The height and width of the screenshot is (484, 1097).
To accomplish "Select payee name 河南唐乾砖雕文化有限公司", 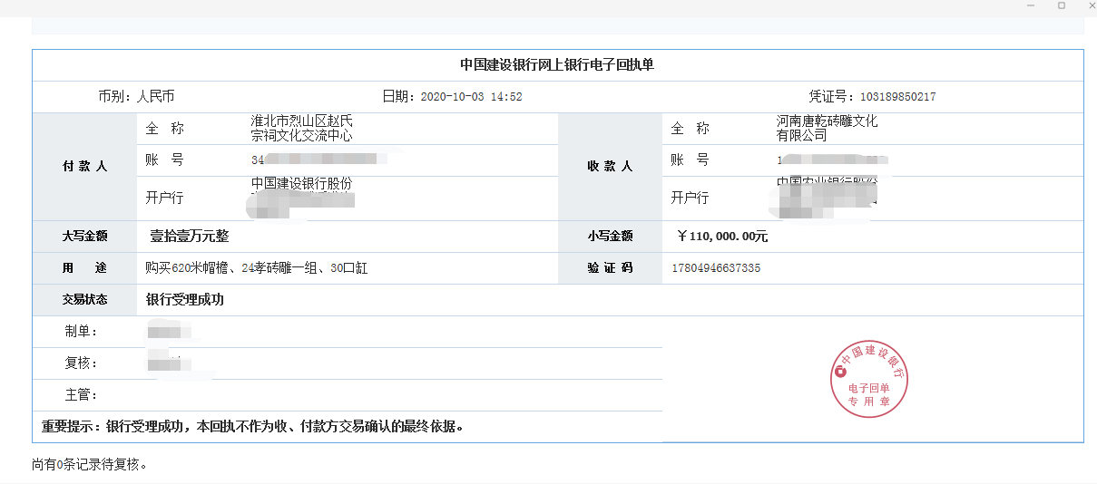I will click(827, 129).
